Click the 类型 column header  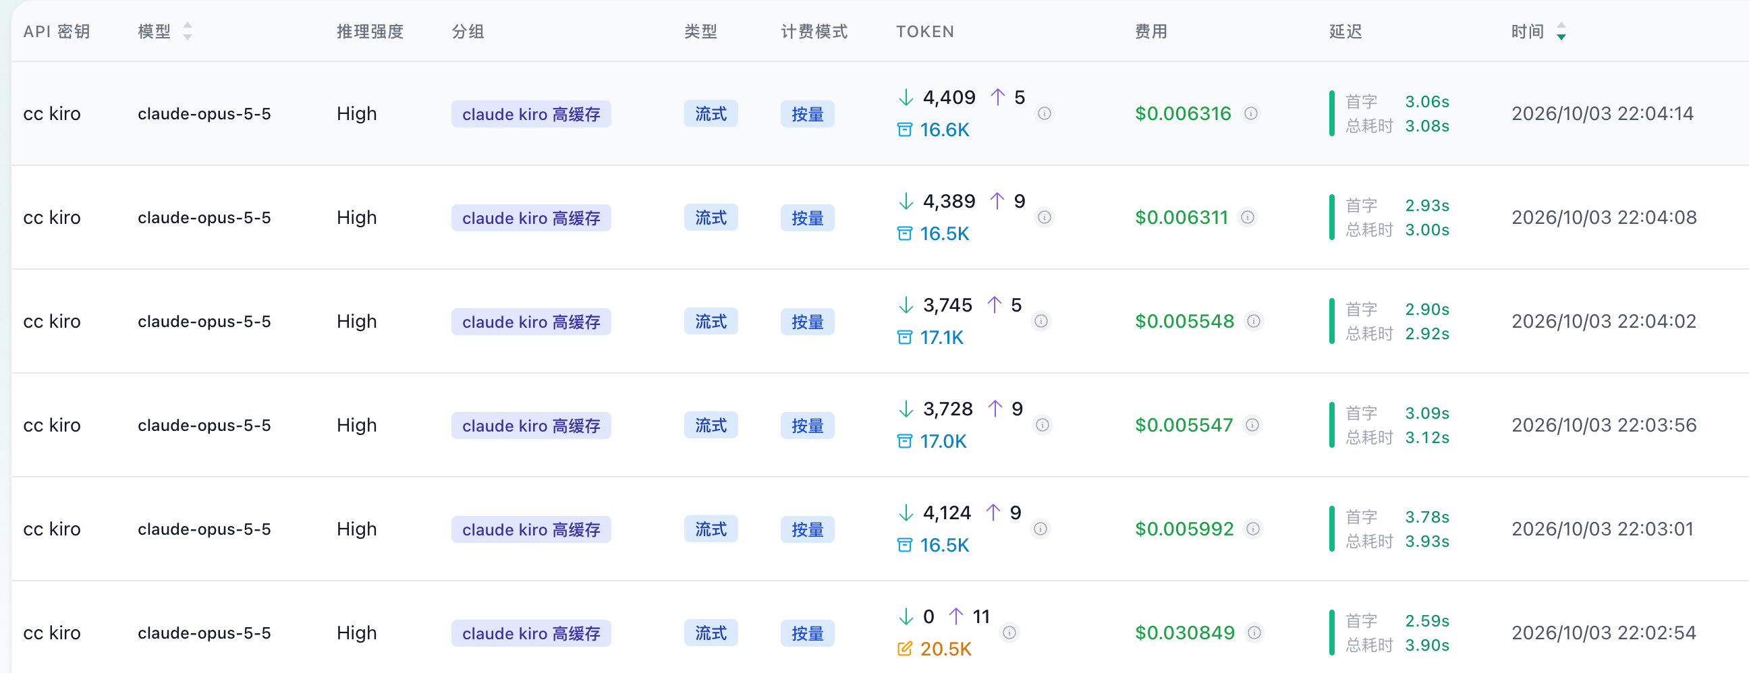(x=700, y=31)
